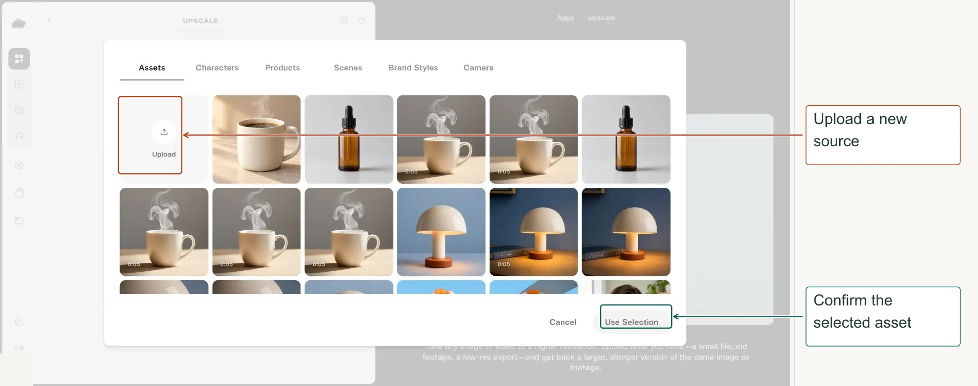Click the upload arrow icon in the Upload tile
Screen dimensions: 978x386
pos(164,132)
